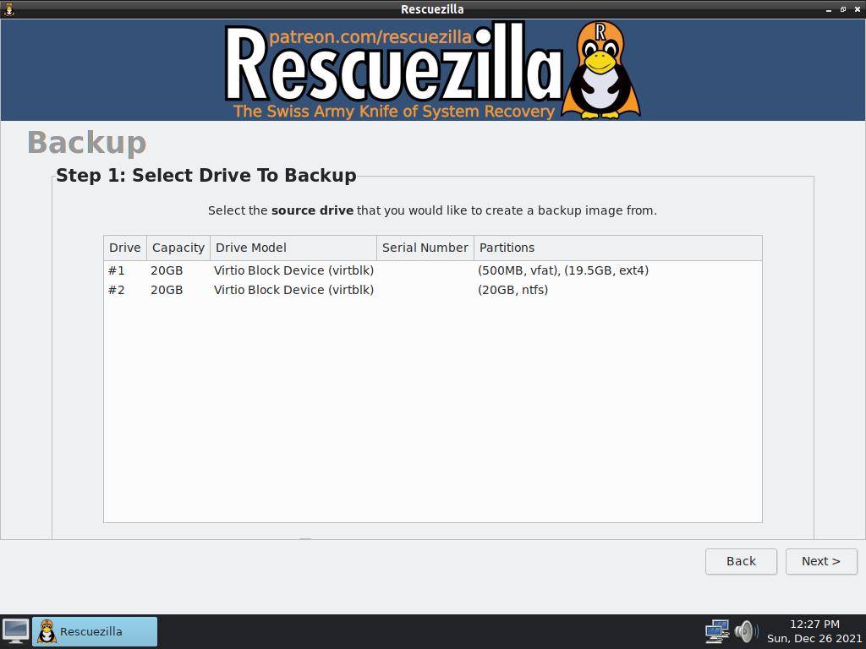Close the Rescuezilla window
866x649 pixels.
point(858,9)
